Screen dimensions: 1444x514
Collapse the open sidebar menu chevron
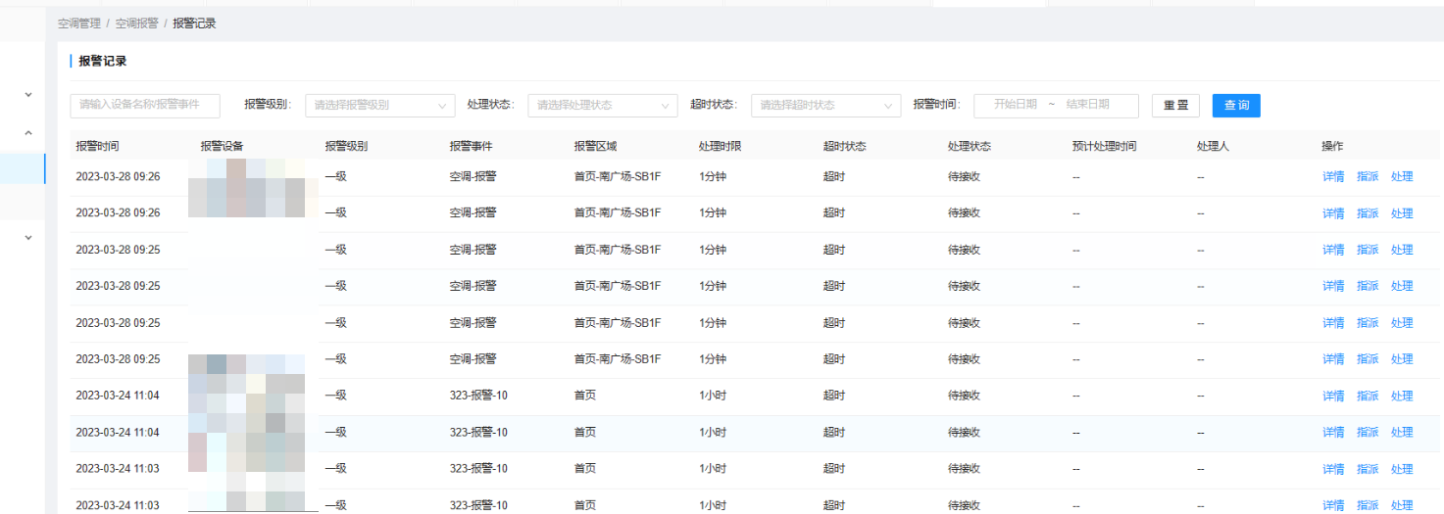coord(27,133)
